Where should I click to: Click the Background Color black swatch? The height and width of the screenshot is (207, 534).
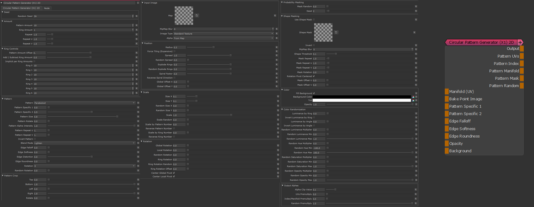coord(361,97)
